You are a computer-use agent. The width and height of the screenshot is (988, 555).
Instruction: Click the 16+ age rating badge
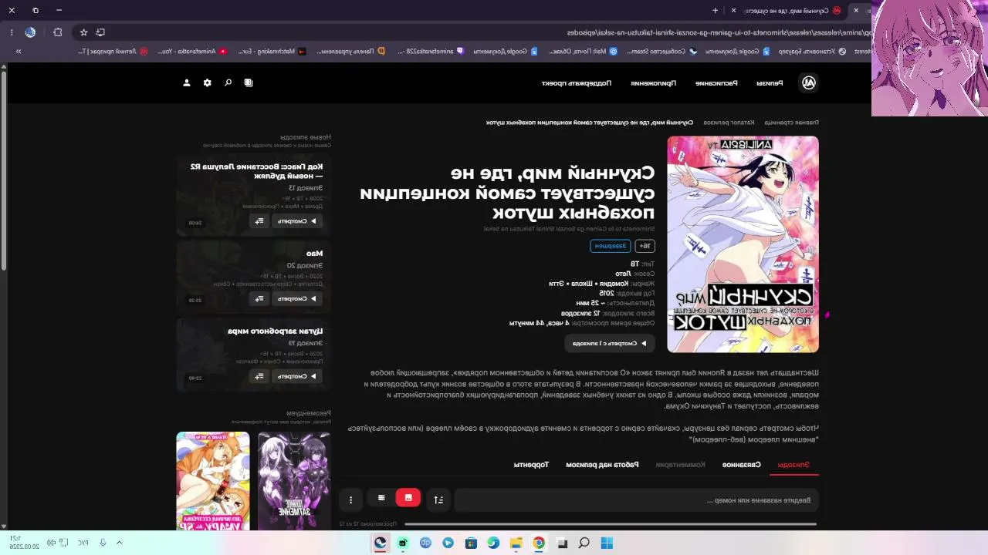pos(645,246)
